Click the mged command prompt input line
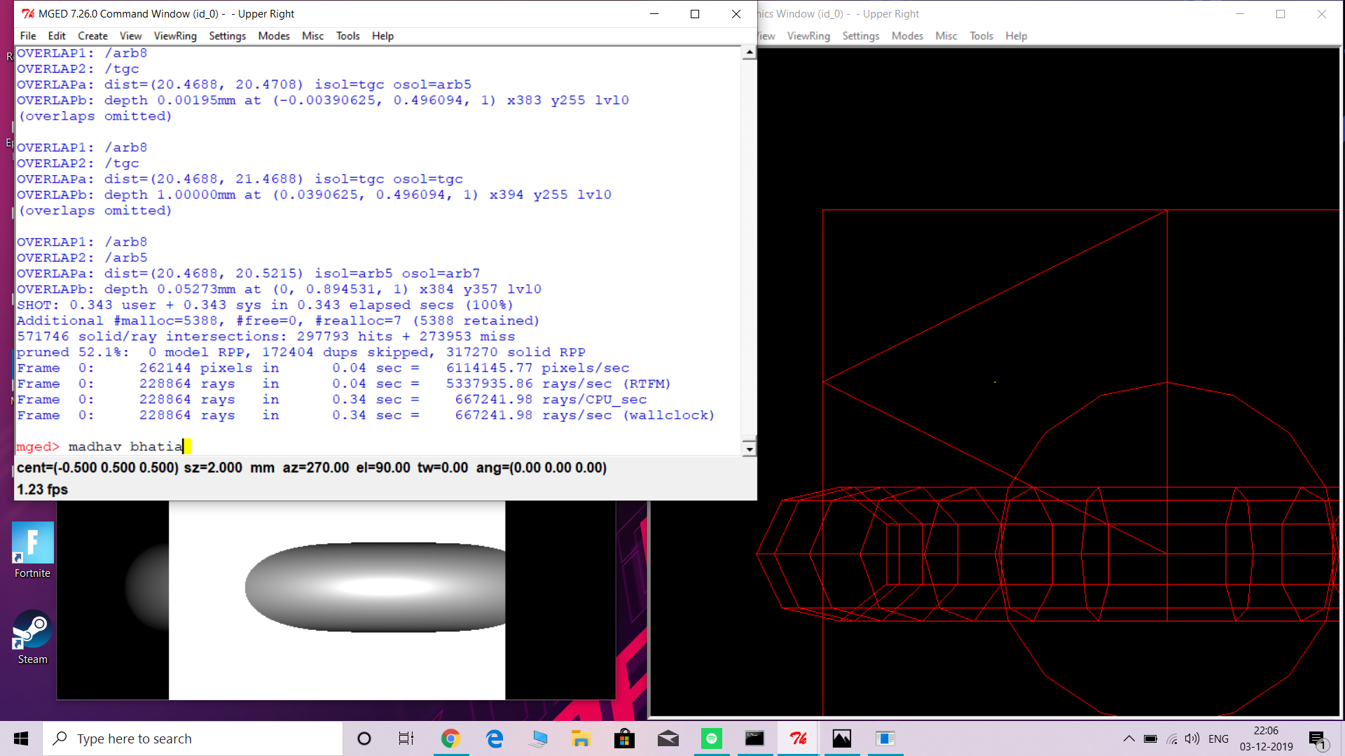1345x756 pixels. pos(378,447)
